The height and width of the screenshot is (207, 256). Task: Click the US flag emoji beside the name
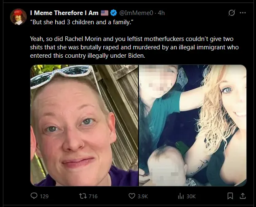pyautogui.click(x=105, y=13)
